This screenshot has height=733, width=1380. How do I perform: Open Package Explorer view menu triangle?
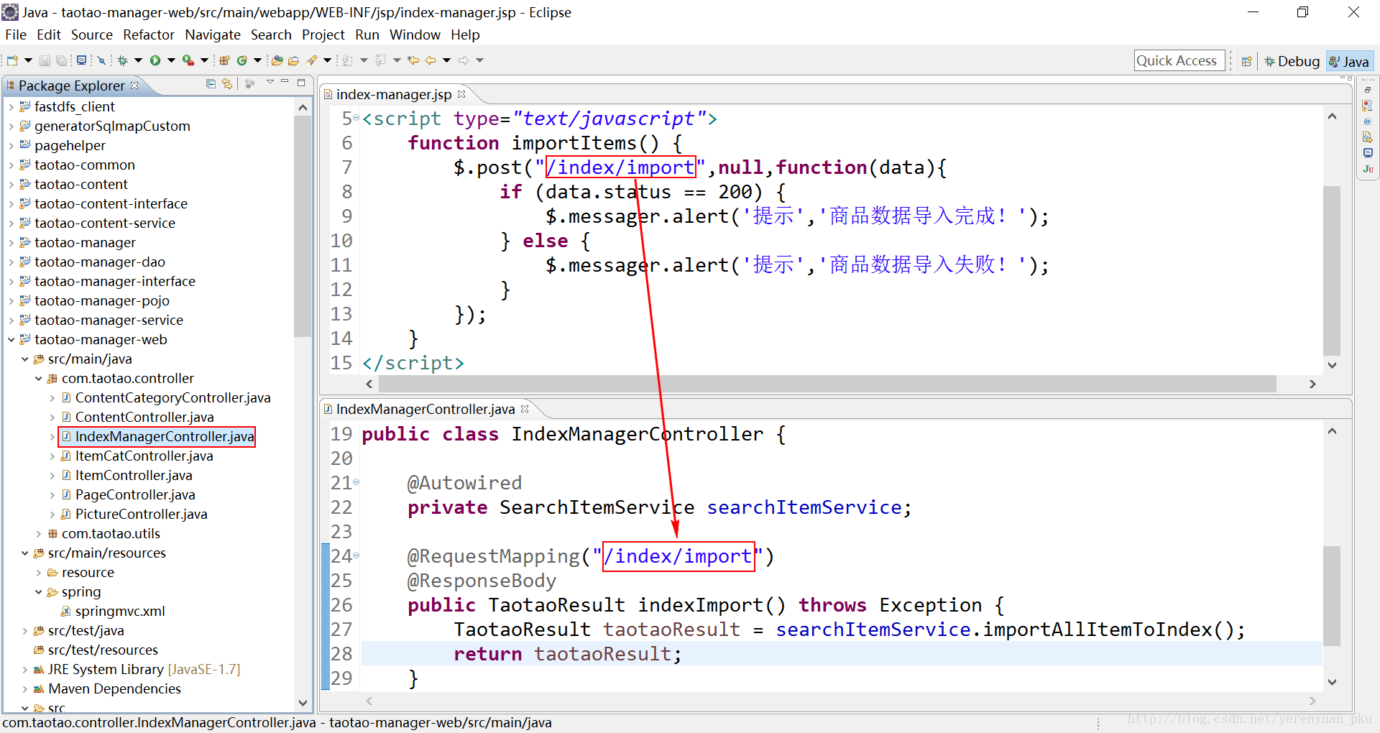[x=270, y=82]
